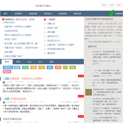This screenshot has height=123, width=123.
Task: Open the 首页 navigation item
Action: click(x=5, y=14)
